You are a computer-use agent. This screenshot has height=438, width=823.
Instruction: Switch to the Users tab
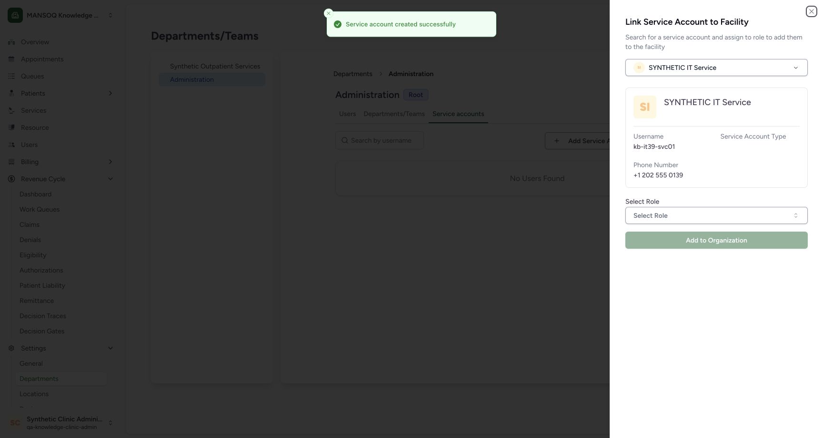click(348, 114)
